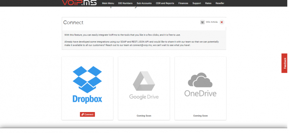Image resolution: width=289 pixels, height=133 pixels.
Task: Click the Google Drive logo
Action: (144, 85)
